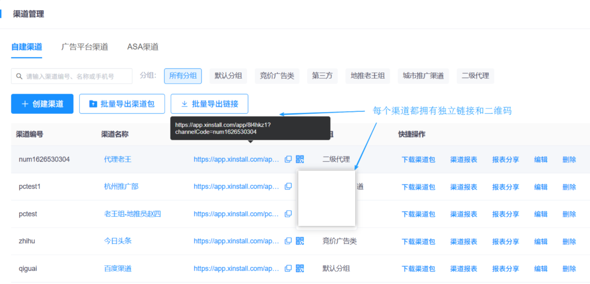The image size is (590, 284).
Task: Click 报表分享 in 今日头条 row
Action: click(x=506, y=241)
